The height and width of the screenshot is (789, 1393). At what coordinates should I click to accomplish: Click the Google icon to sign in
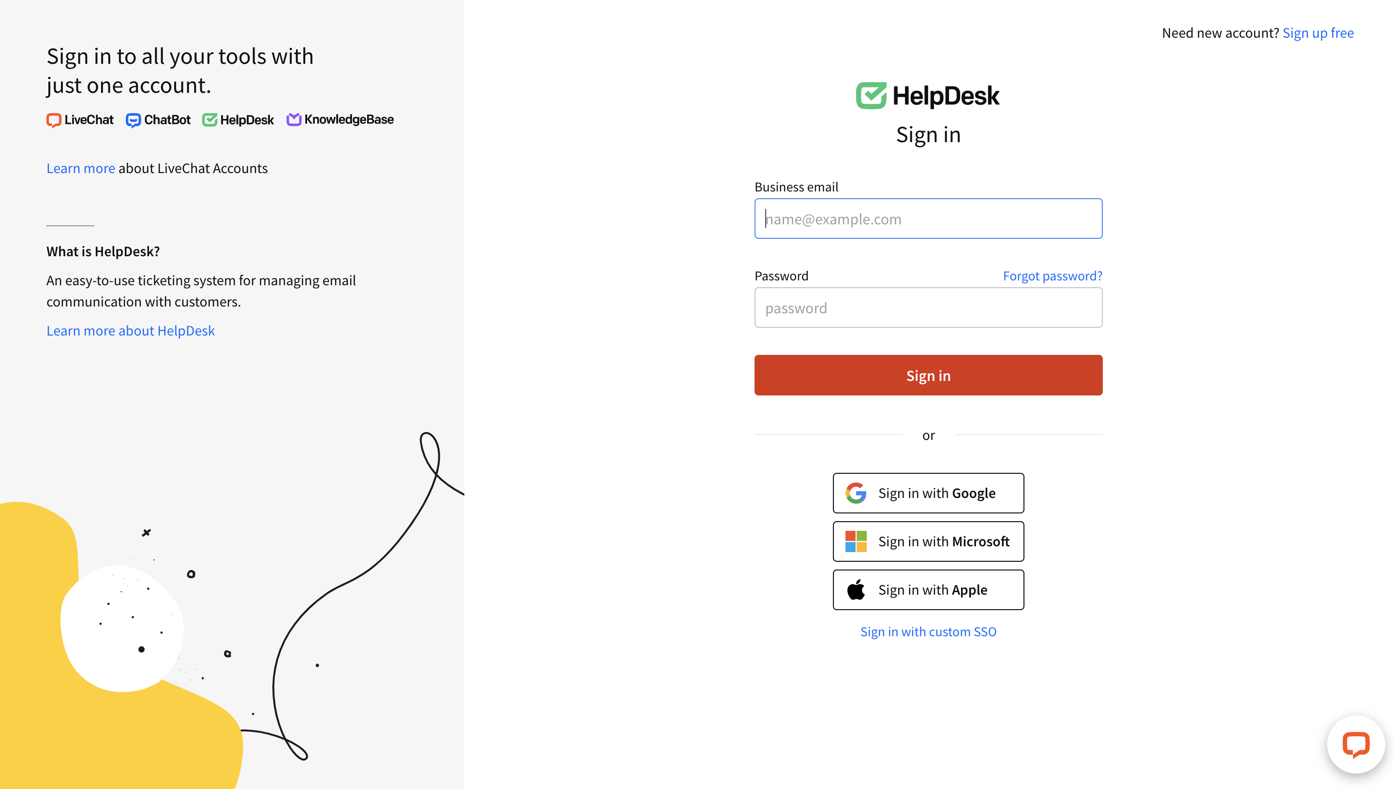pos(858,493)
